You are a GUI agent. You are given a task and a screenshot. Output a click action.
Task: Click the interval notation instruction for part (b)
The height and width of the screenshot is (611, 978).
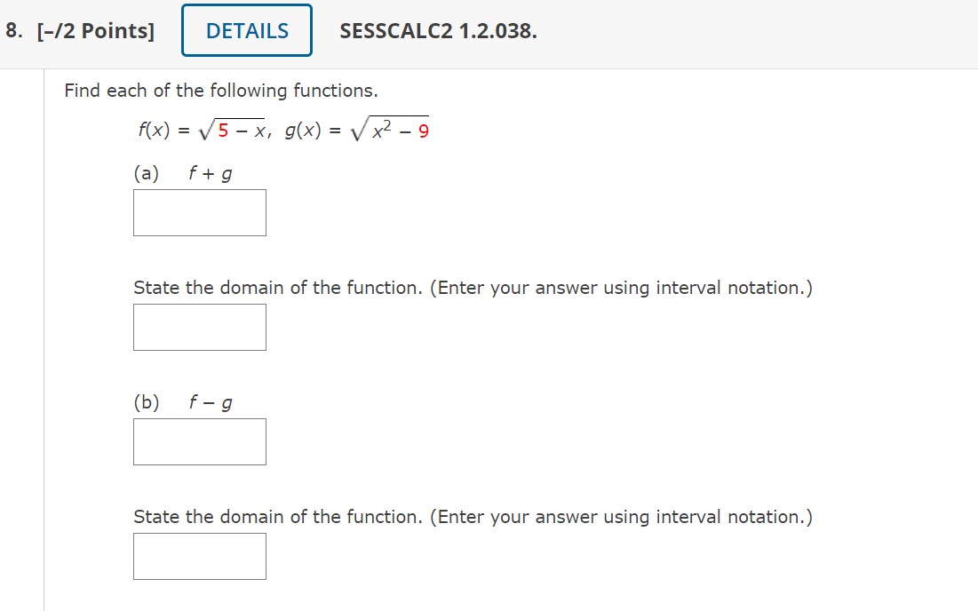point(473,516)
